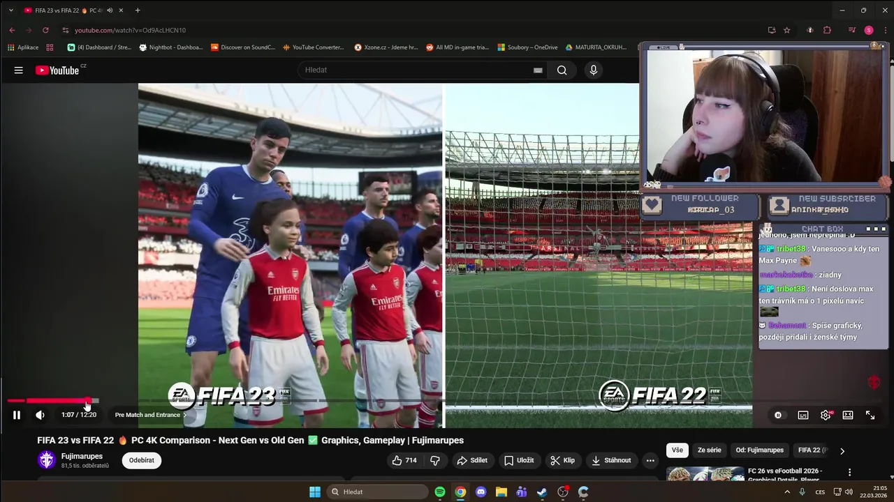The width and height of the screenshot is (894, 502).
Task: Click the YouTube search magnifier button
Action: (x=562, y=70)
